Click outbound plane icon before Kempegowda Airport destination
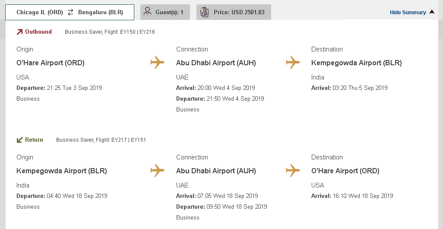This screenshot has width=443, height=229. pos(293,63)
